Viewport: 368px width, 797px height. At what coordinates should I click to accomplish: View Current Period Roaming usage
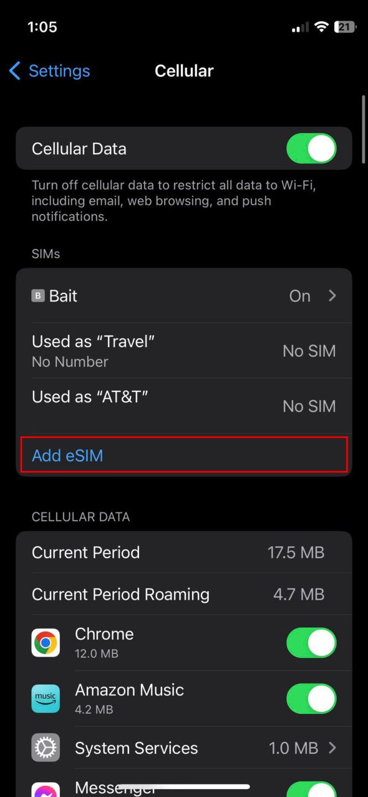coord(184,594)
